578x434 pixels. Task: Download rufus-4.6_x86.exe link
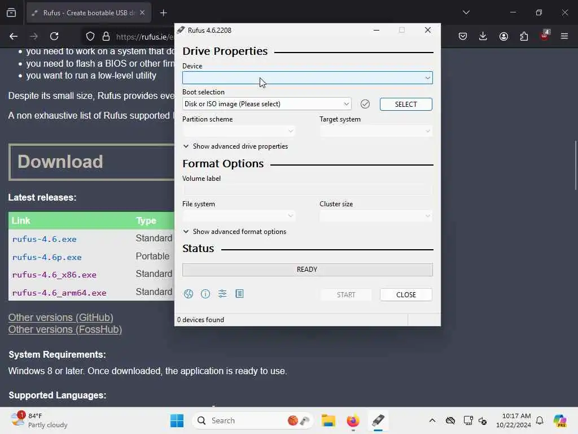click(54, 275)
